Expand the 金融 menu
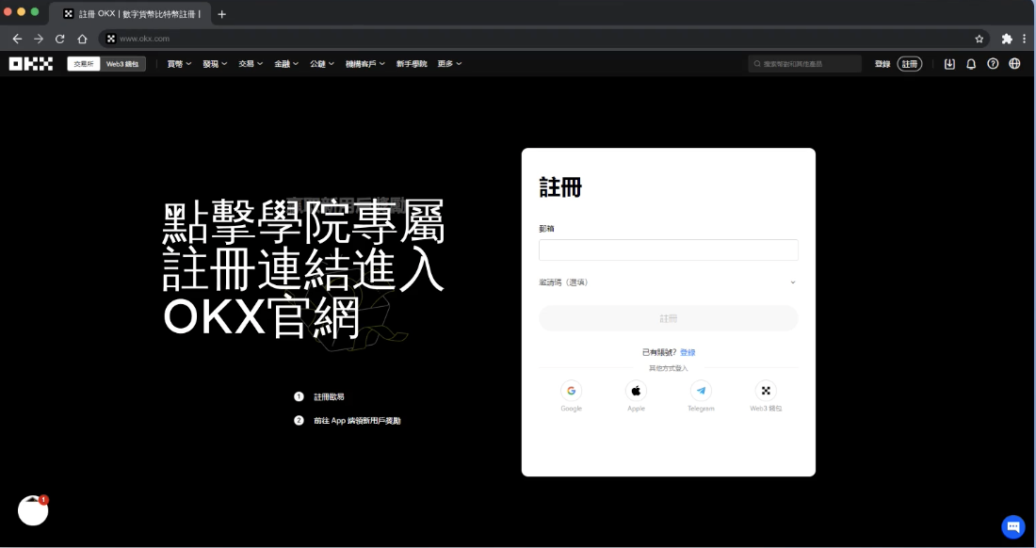The height and width of the screenshot is (548, 1036). pyautogui.click(x=286, y=64)
